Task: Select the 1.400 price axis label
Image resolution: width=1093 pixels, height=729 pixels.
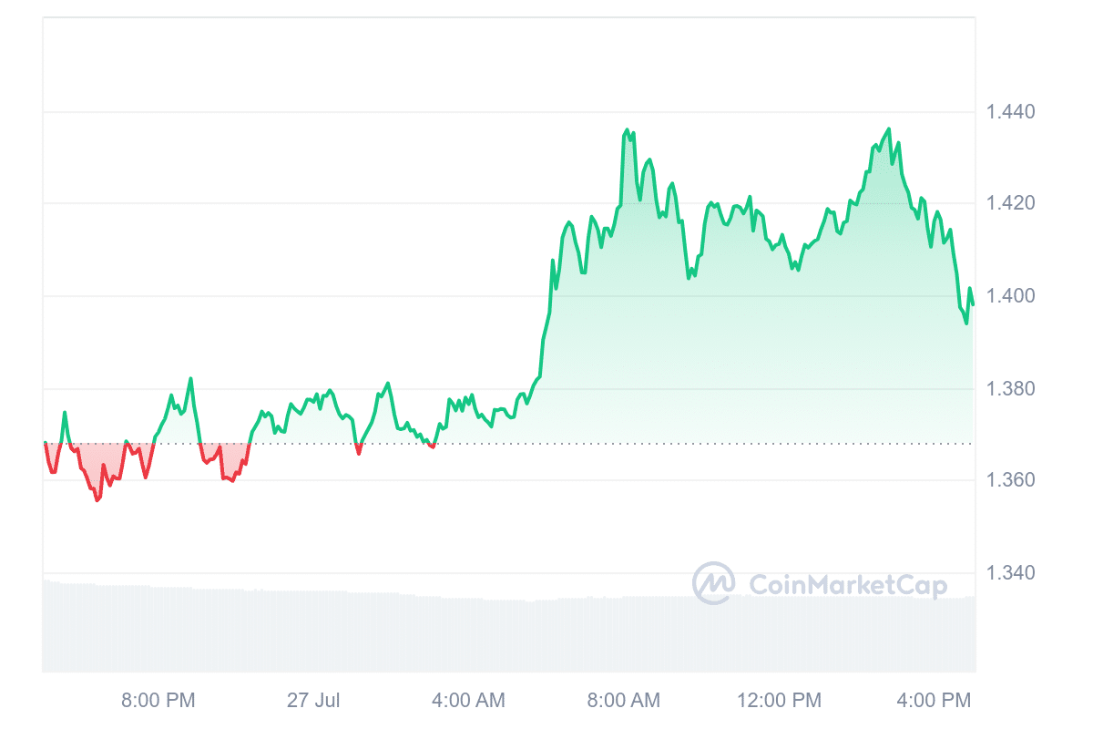Action: (1009, 296)
